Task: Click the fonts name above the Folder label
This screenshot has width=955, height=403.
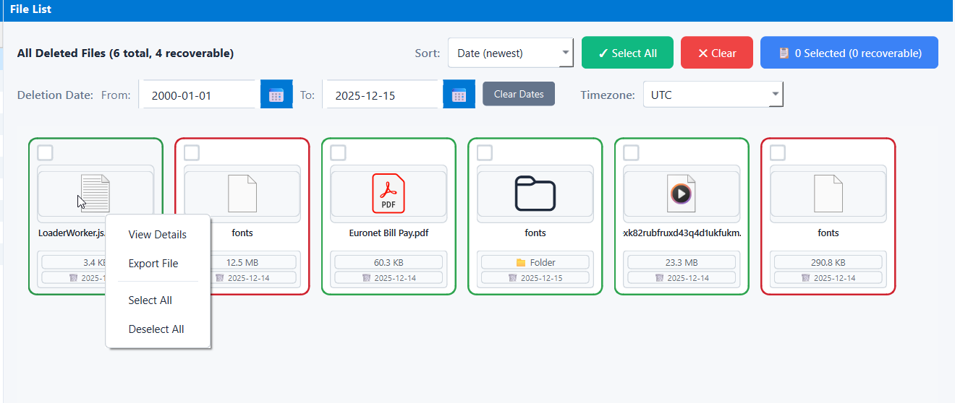Action: tap(535, 233)
